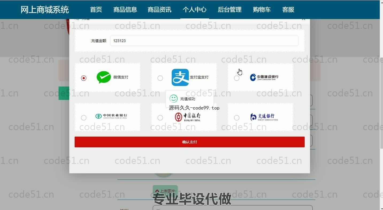Click the smiley icon in success toast
383x210 pixels.
tap(174, 99)
